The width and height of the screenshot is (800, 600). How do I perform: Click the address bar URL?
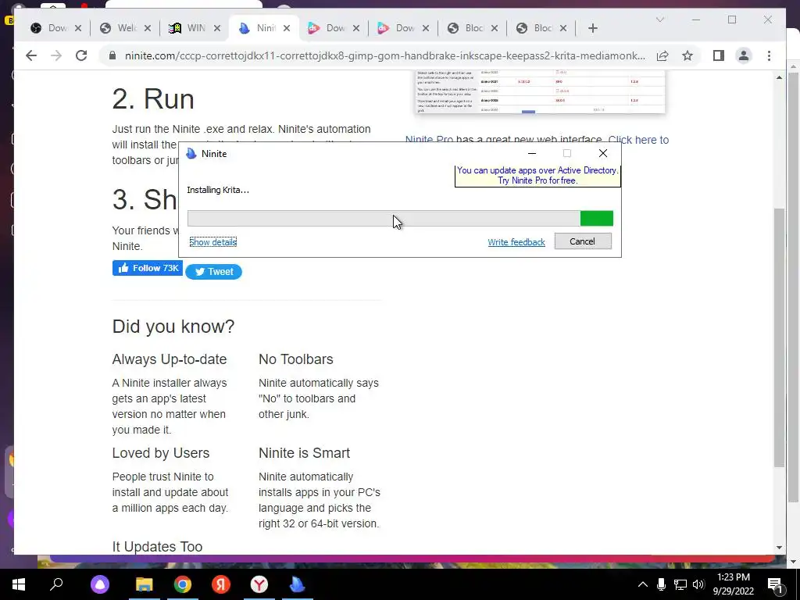tap(384, 55)
